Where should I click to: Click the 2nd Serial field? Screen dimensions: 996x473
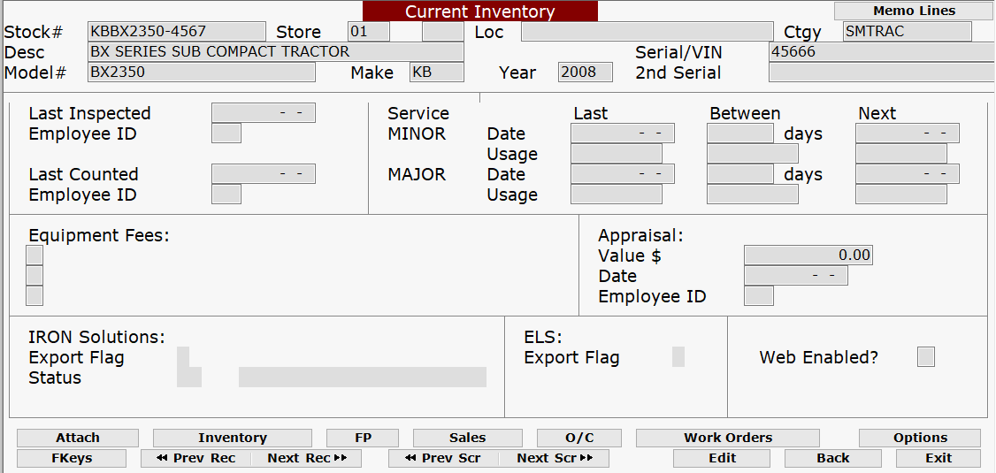882,72
